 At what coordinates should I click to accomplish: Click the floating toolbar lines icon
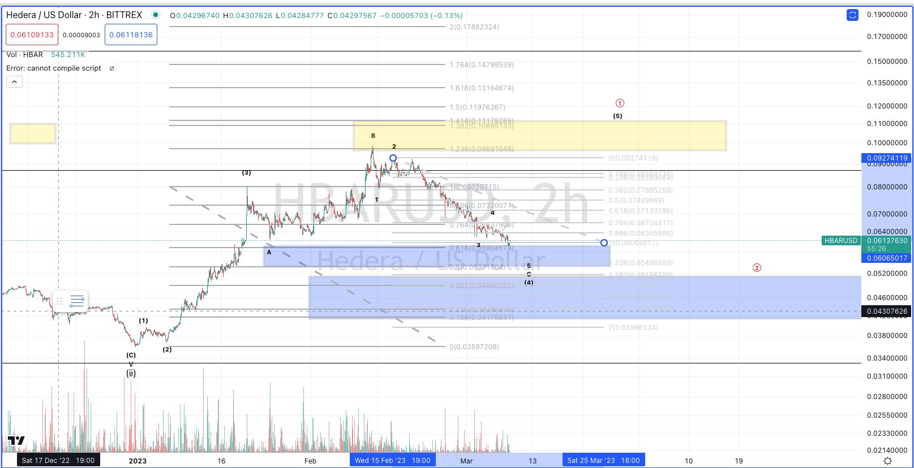pyautogui.click(x=77, y=301)
